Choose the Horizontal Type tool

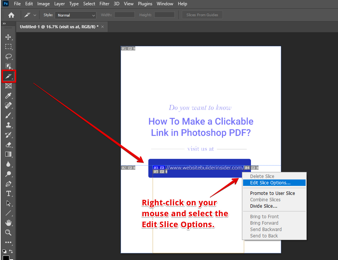click(x=8, y=193)
